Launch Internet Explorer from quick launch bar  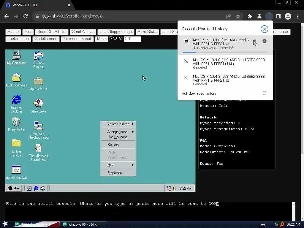click(x=36, y=188)
